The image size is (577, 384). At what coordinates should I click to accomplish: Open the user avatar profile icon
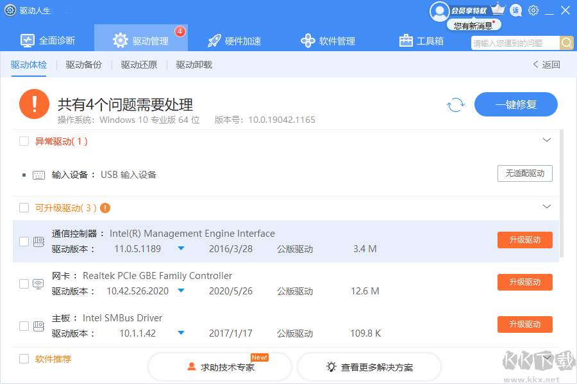point(439,12)
